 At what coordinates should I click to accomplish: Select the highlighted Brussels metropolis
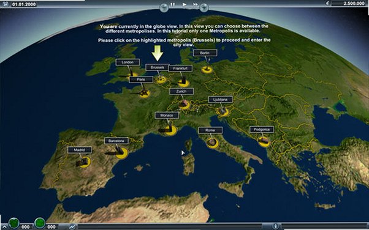tap(158, 67)
